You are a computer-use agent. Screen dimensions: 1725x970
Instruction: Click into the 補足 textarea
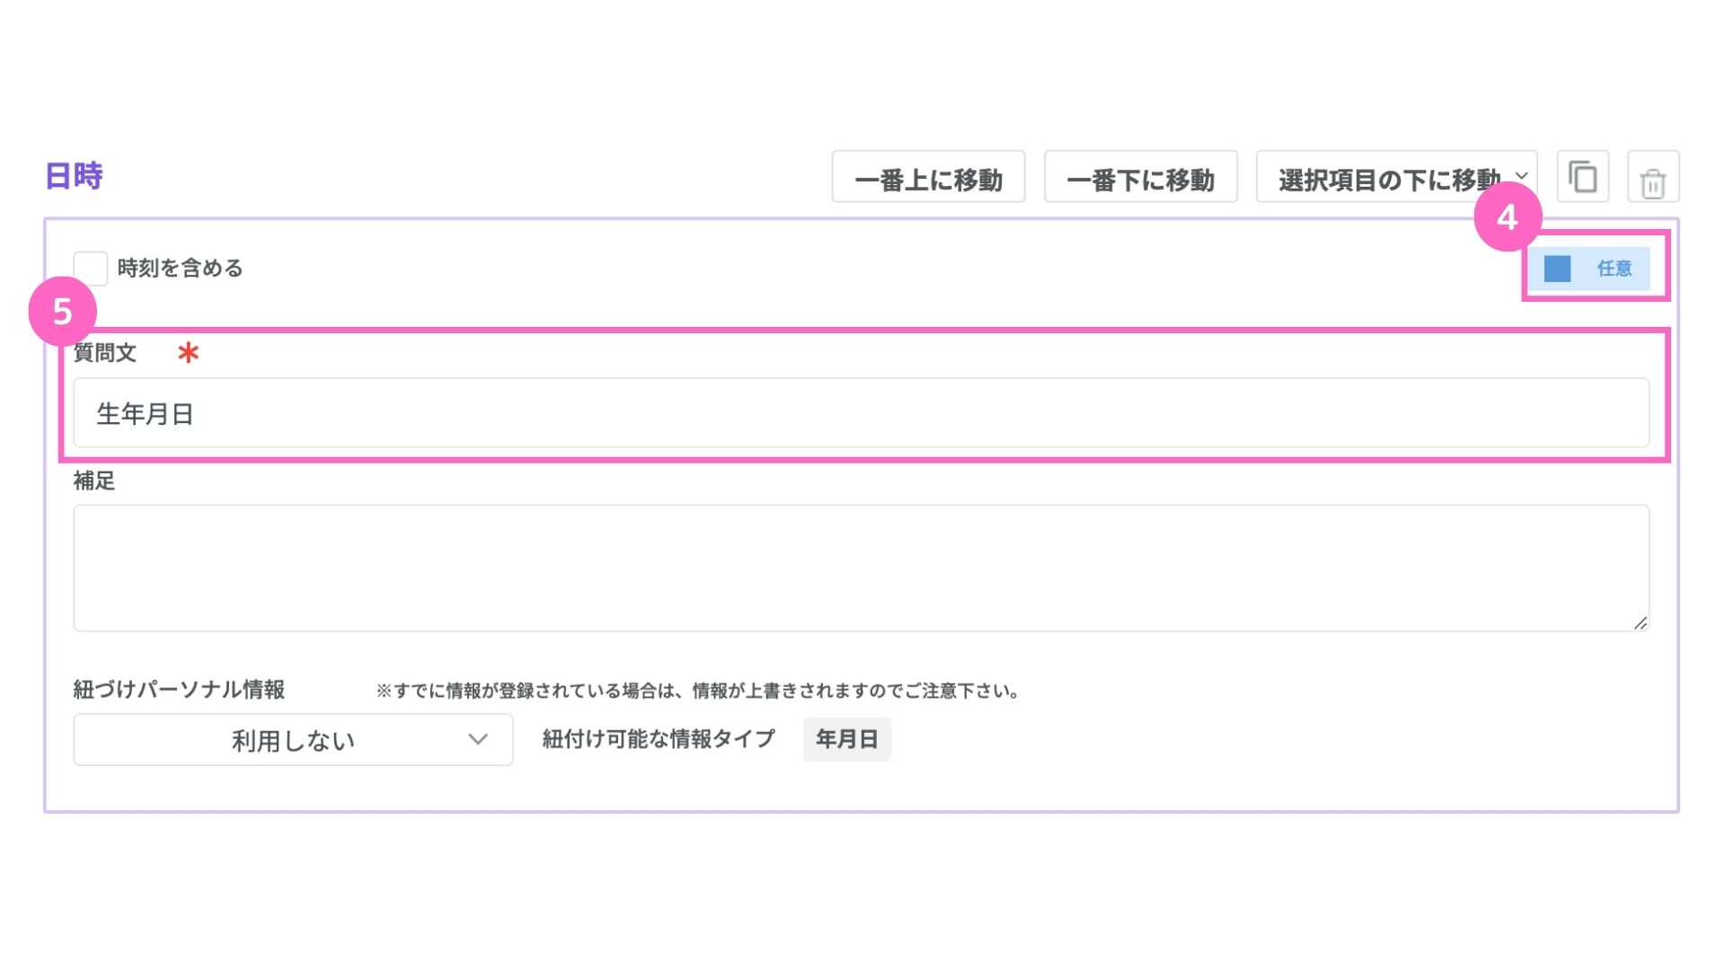click(x=861, y=569)
